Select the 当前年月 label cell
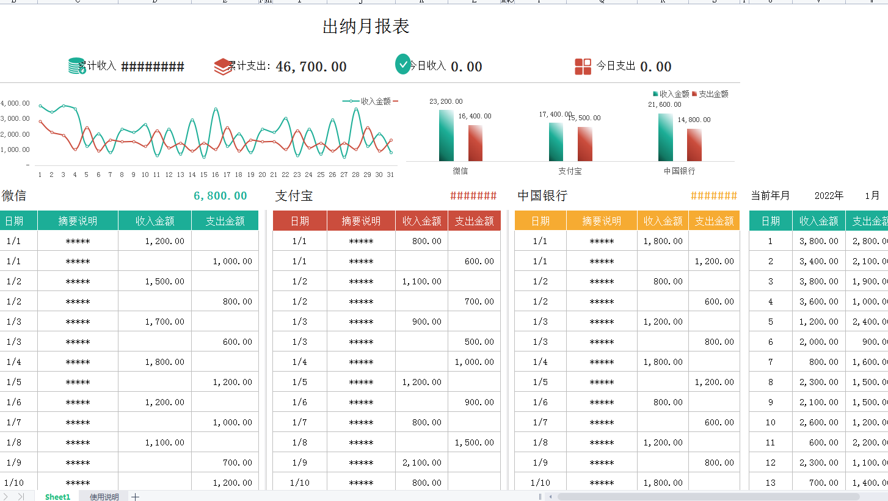Image resolution: width=888 pixels, height=501 pixels. pyautogui.click(x=770, y=195)
